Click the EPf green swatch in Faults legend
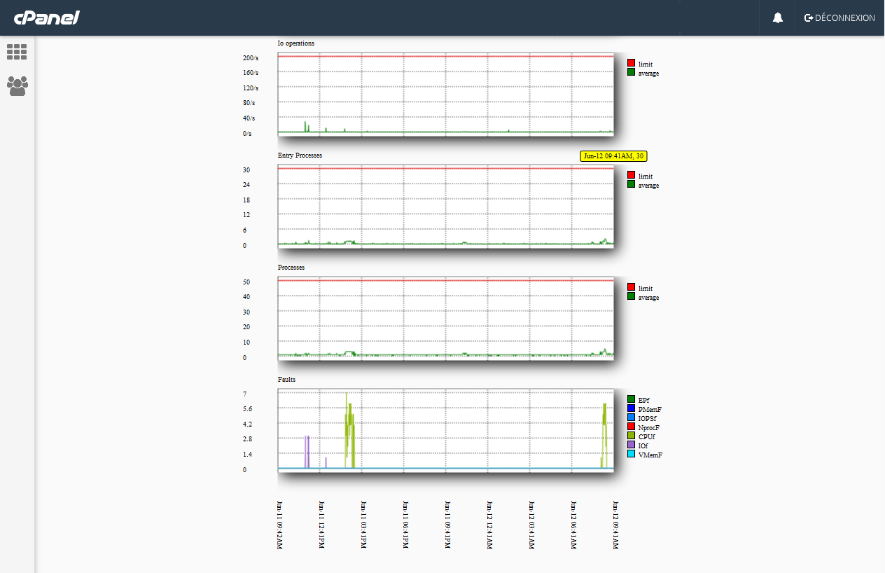885x573 pixels. coord(631,399)
